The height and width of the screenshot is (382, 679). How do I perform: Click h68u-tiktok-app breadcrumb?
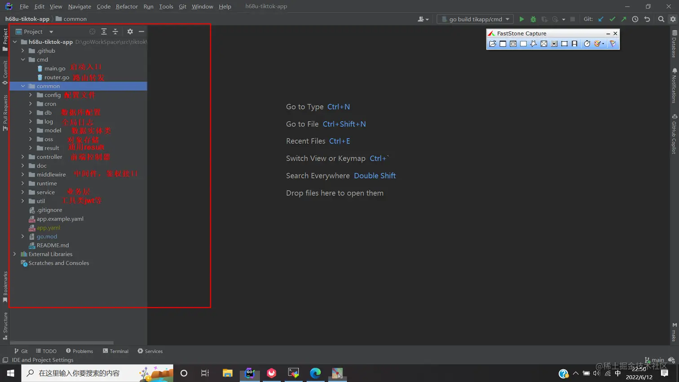[x=27, y=19]
